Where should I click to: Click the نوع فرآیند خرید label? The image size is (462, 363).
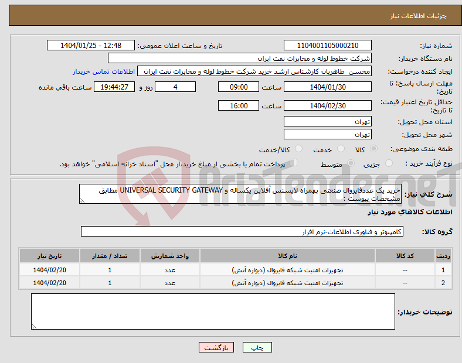[429, 163]
